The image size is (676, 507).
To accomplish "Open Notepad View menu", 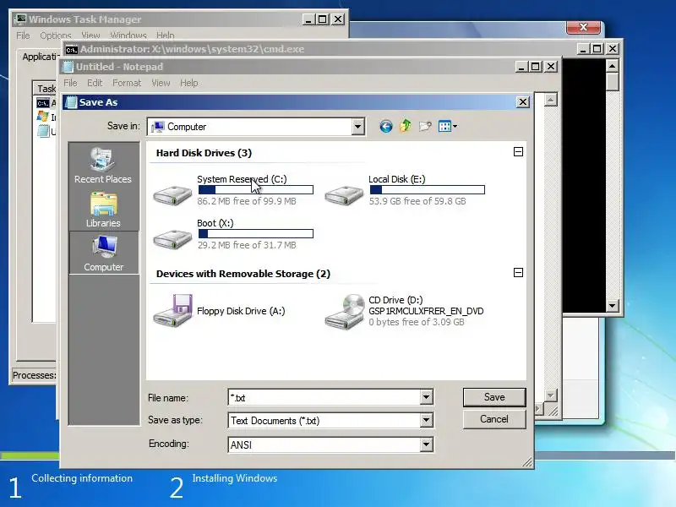I will pyautogui.click(x=161, y=83).
